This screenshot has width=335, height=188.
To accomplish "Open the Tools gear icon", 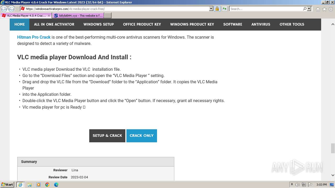I will [x=331, y=9].
